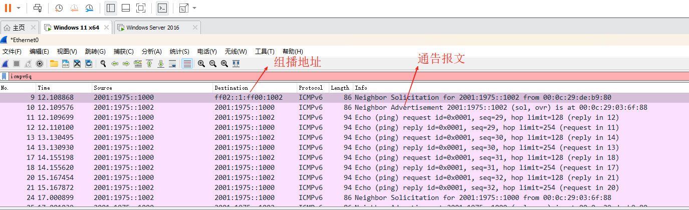Zoom in the packet list text

(x=201, y=64)
